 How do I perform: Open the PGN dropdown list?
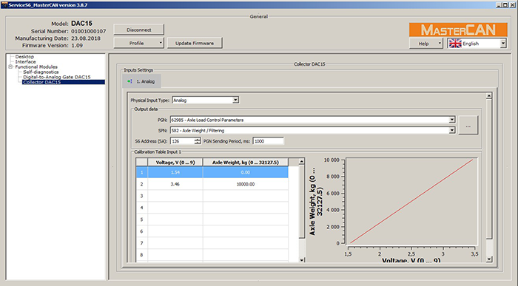(x=452, y=120)
